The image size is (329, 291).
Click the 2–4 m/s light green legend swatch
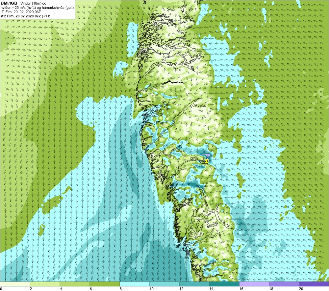45,284
